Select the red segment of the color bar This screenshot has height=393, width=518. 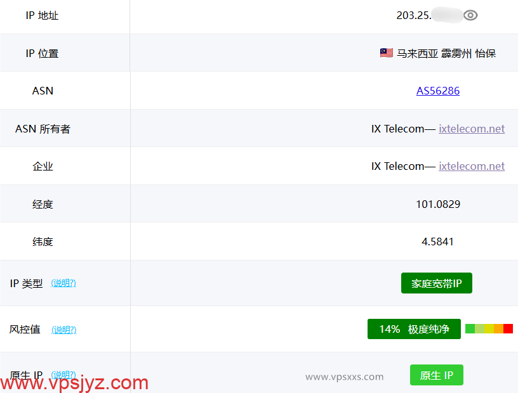[x=508, y=328]
